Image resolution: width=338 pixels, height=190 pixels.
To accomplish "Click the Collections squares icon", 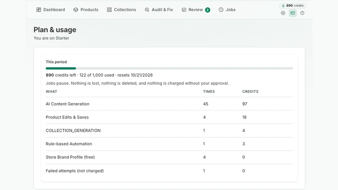I will [x=109, y=10].
